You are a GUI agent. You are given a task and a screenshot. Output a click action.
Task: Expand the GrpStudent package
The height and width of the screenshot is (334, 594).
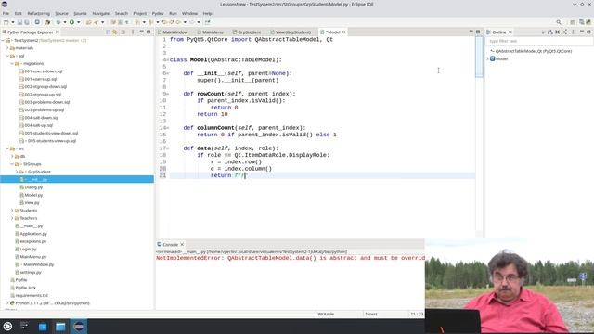tap(17, 172)
